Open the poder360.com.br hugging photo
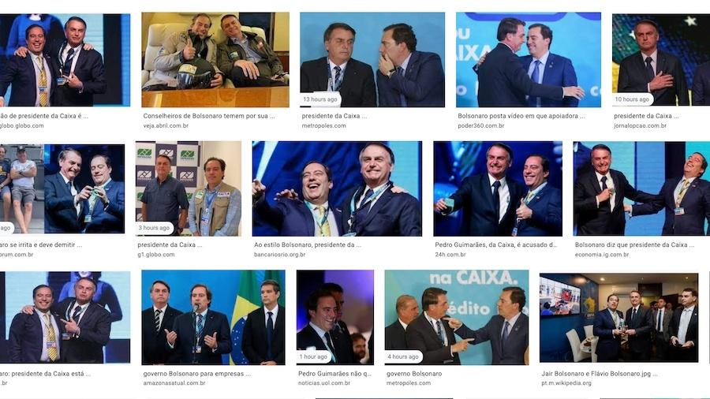Viewport: 710px width, 399px height. (x=529, y=60)
